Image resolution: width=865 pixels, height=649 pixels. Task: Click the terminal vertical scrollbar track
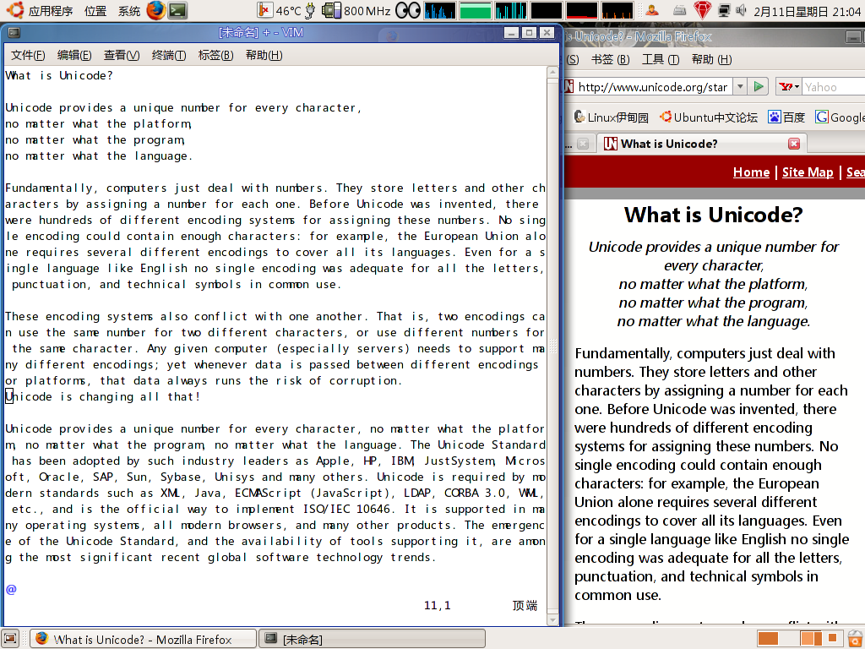[552, 346]
